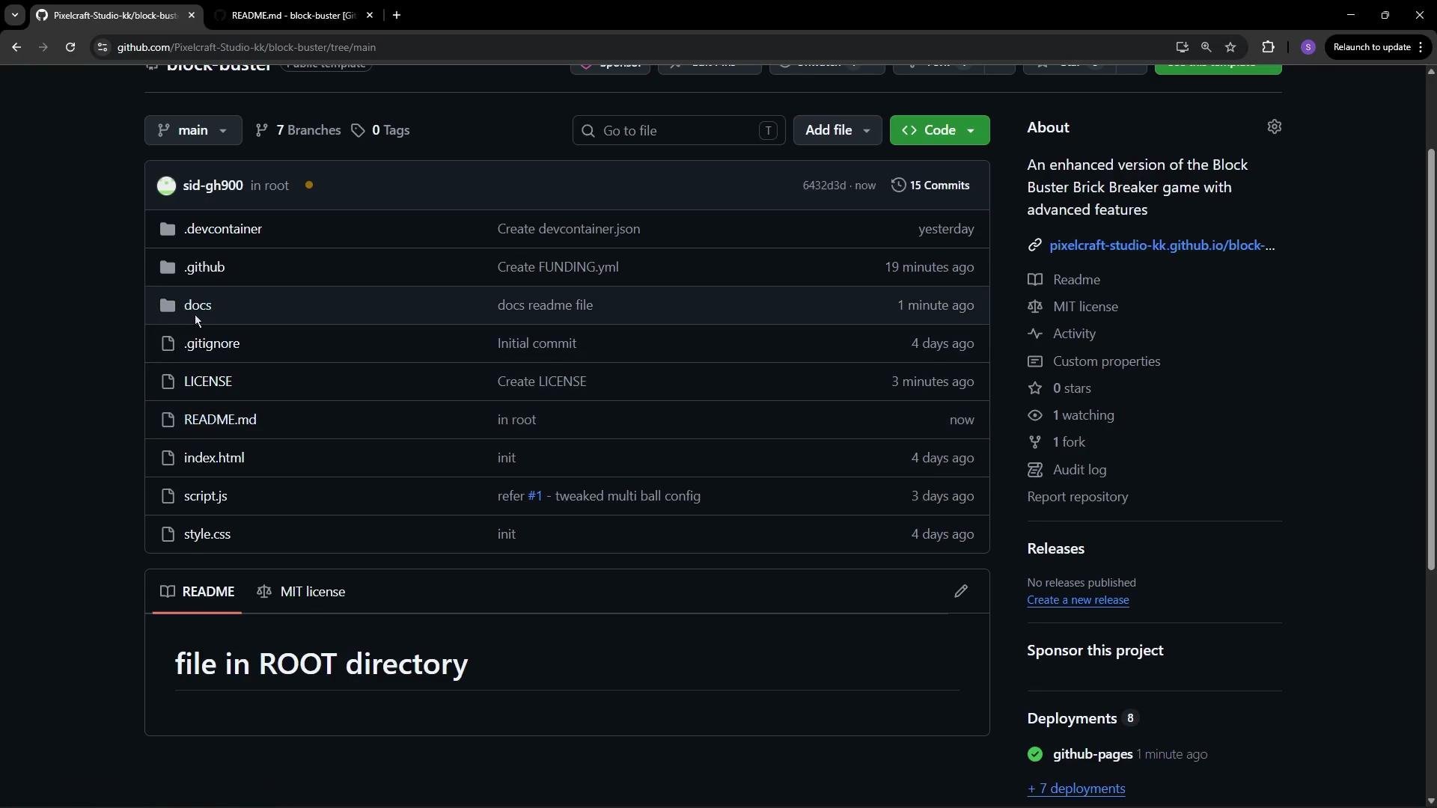Open style.css file

tap(207, 534)
